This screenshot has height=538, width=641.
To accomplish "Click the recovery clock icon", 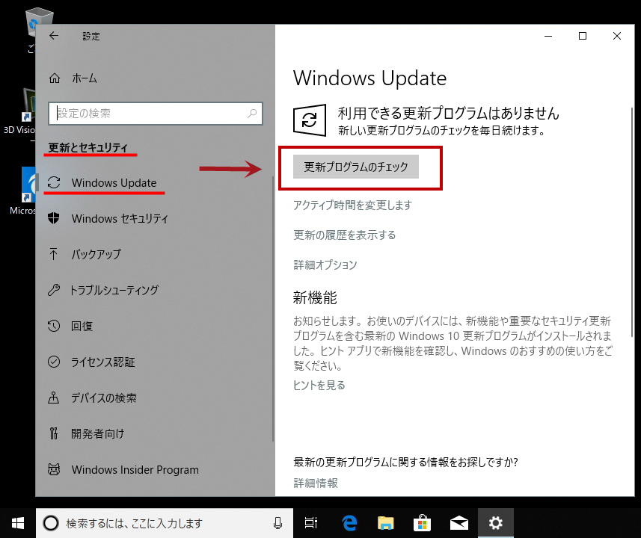I will (x=54, y=326).
